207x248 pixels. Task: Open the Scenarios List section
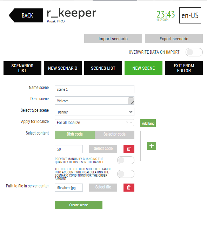pos(22,68)
